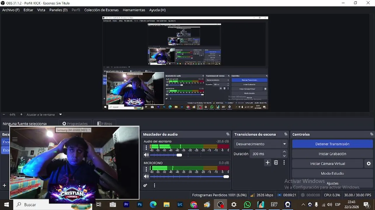Decrease the transition duration value
Screen dimensions: 375x210
click(284, 156)
